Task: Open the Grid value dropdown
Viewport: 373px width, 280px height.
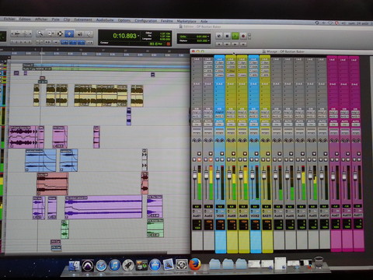Action: pyautogui.click(x=209, y=37)
